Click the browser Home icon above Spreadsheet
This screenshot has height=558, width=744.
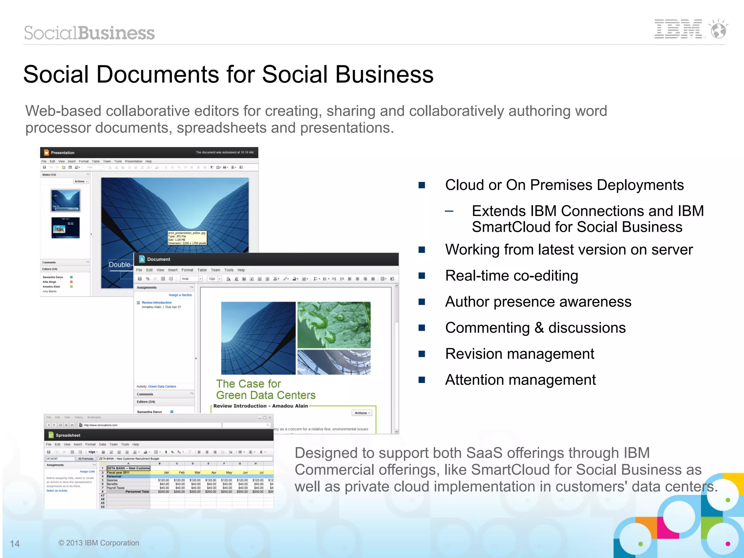[72, 425]
